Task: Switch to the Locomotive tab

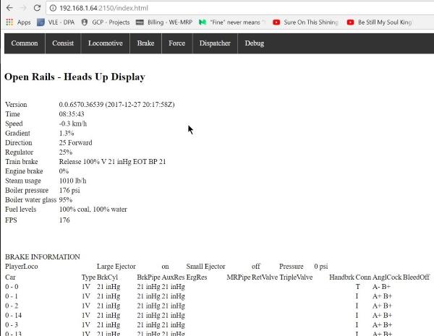Action: click(x=105, y=43)
